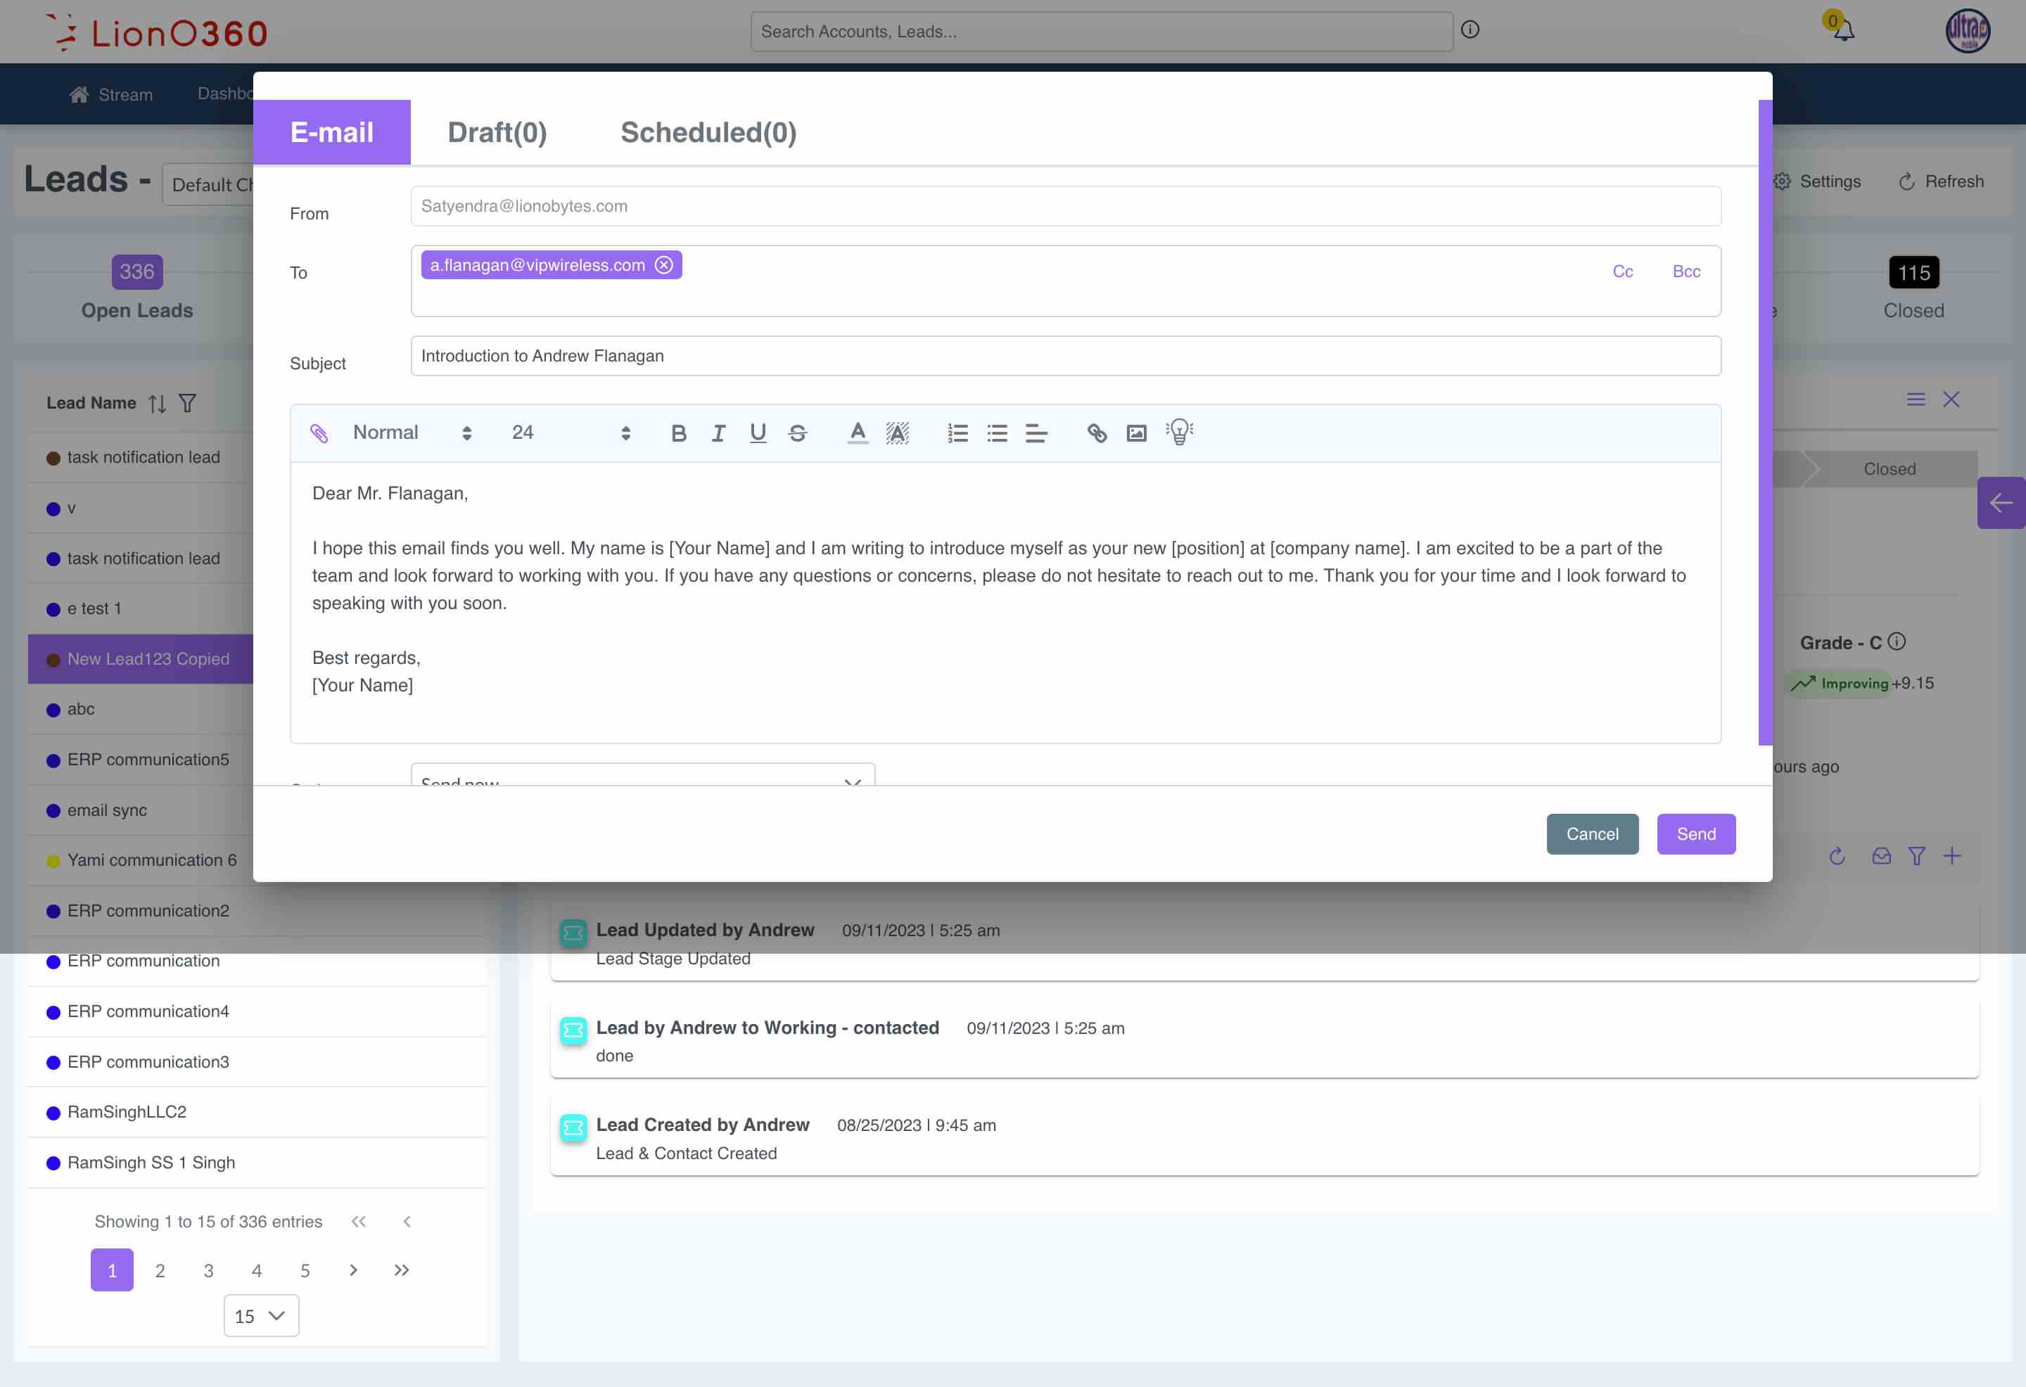Show the Cc recipient field
The height and width of the screenshot is (1387, 2026).
click(x=1622, y=271)
